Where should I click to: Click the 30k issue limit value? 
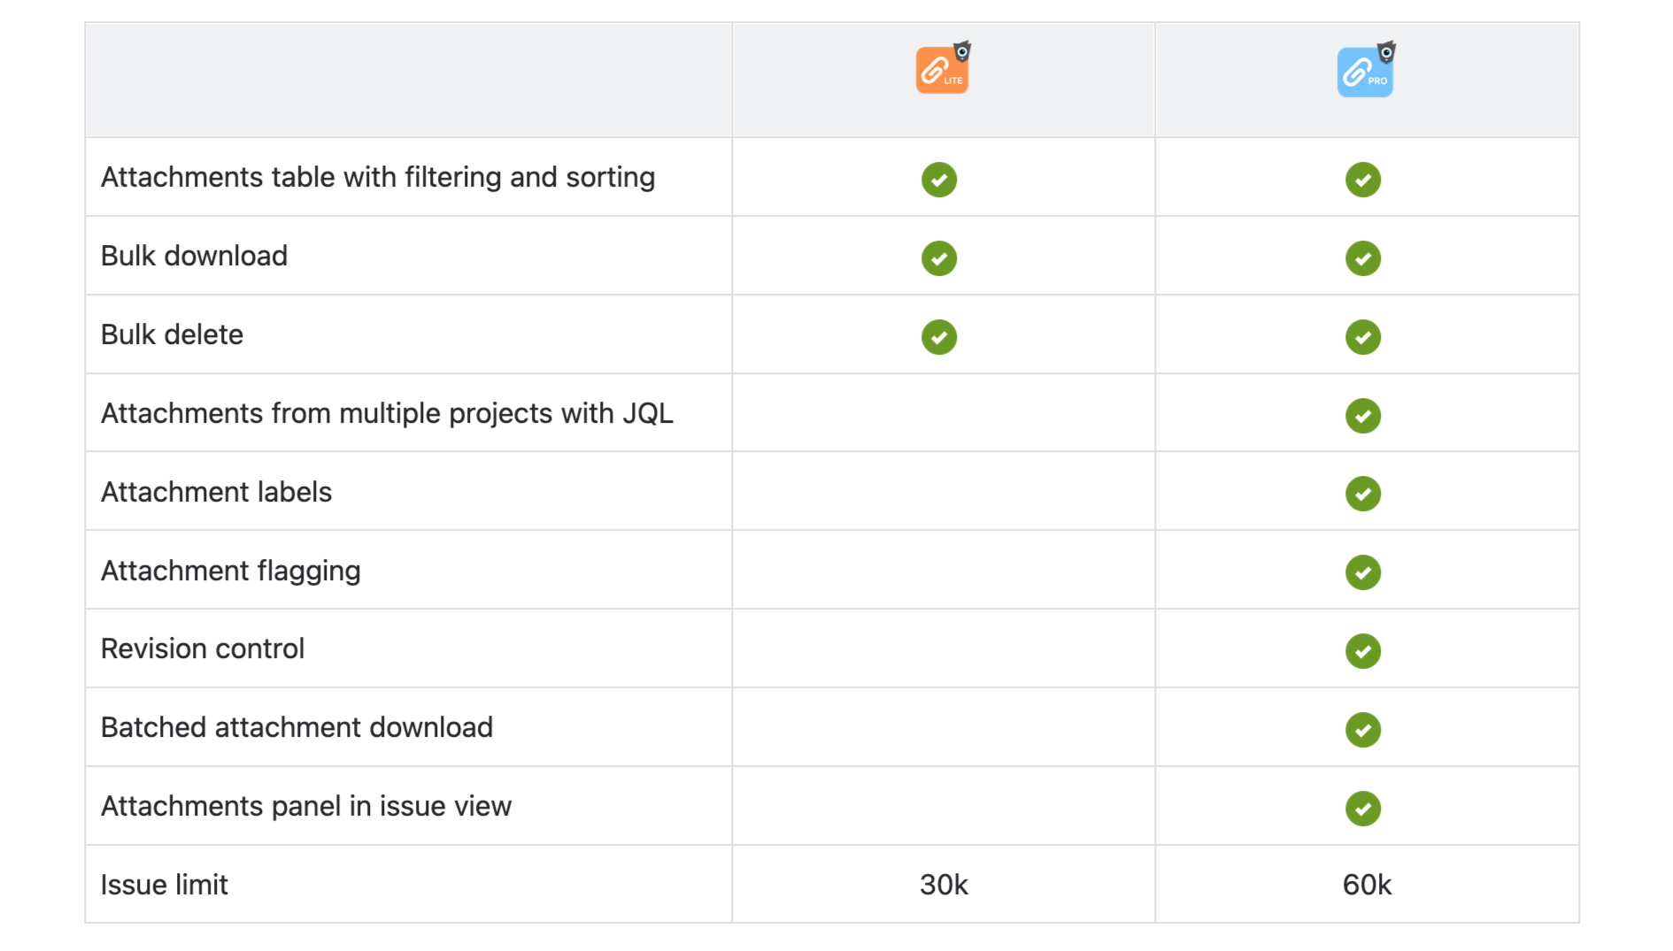point(944,885)
